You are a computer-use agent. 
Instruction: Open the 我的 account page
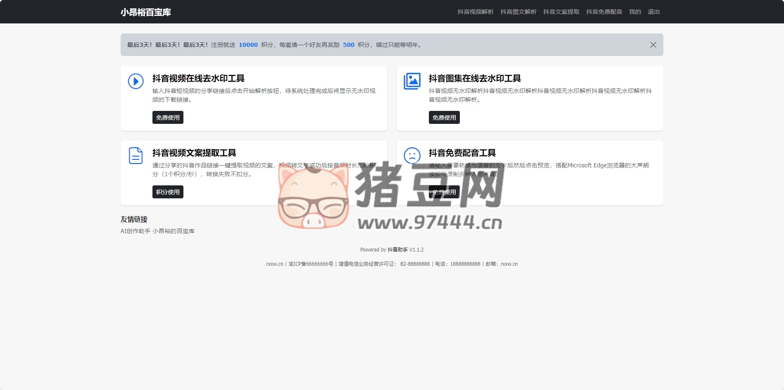pyautogui.click(x=635, y=12)
